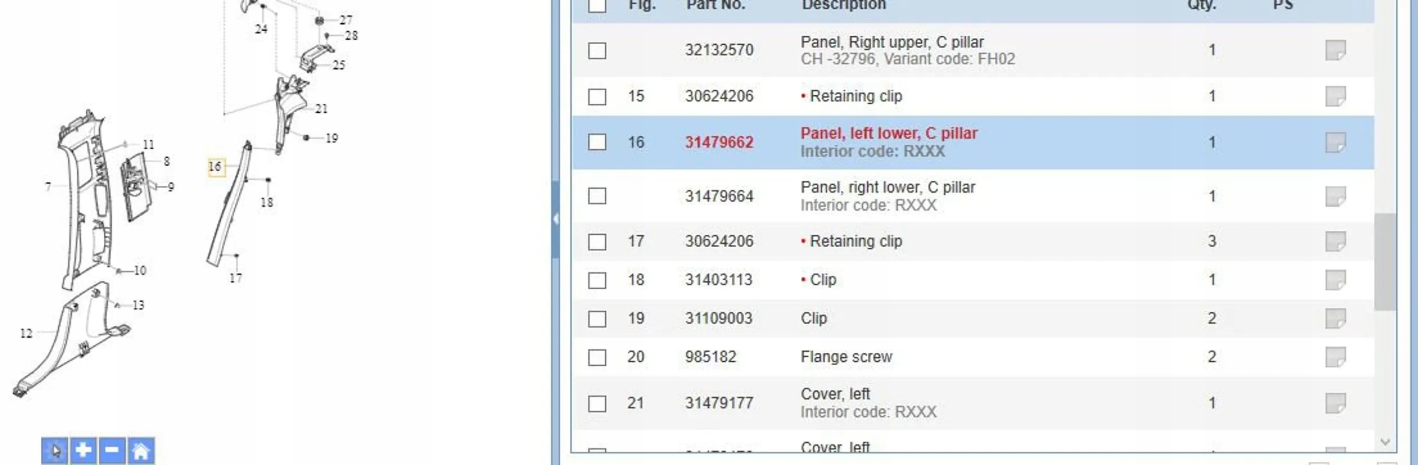
Task: Click part number 31403113
Action: coord(719,280)
